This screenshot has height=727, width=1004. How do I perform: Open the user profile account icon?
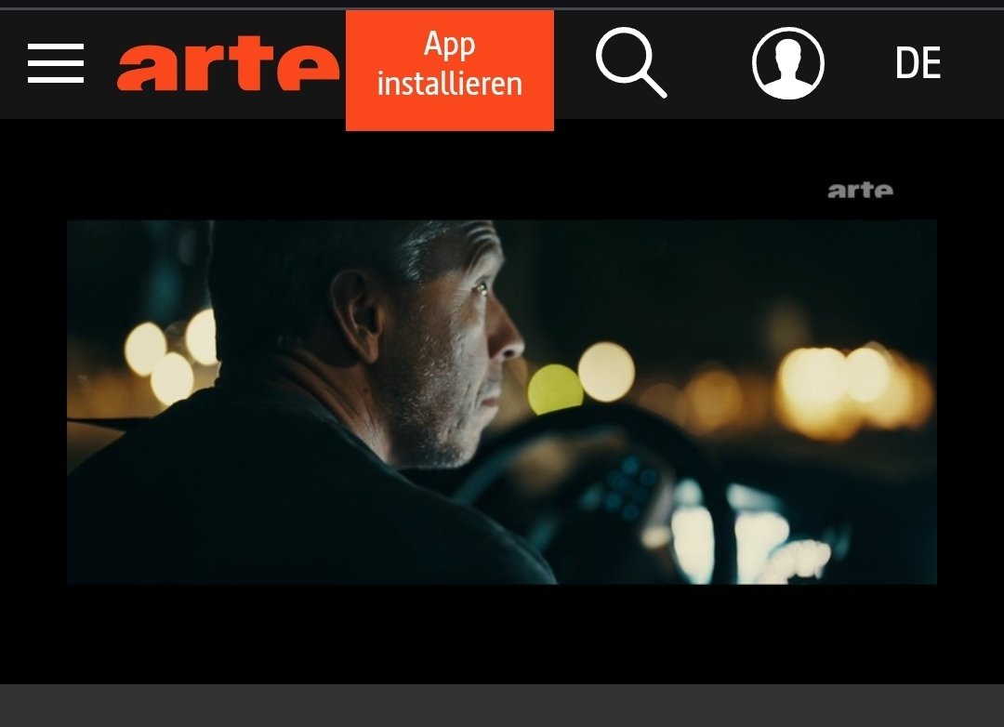tap(787, 63)
